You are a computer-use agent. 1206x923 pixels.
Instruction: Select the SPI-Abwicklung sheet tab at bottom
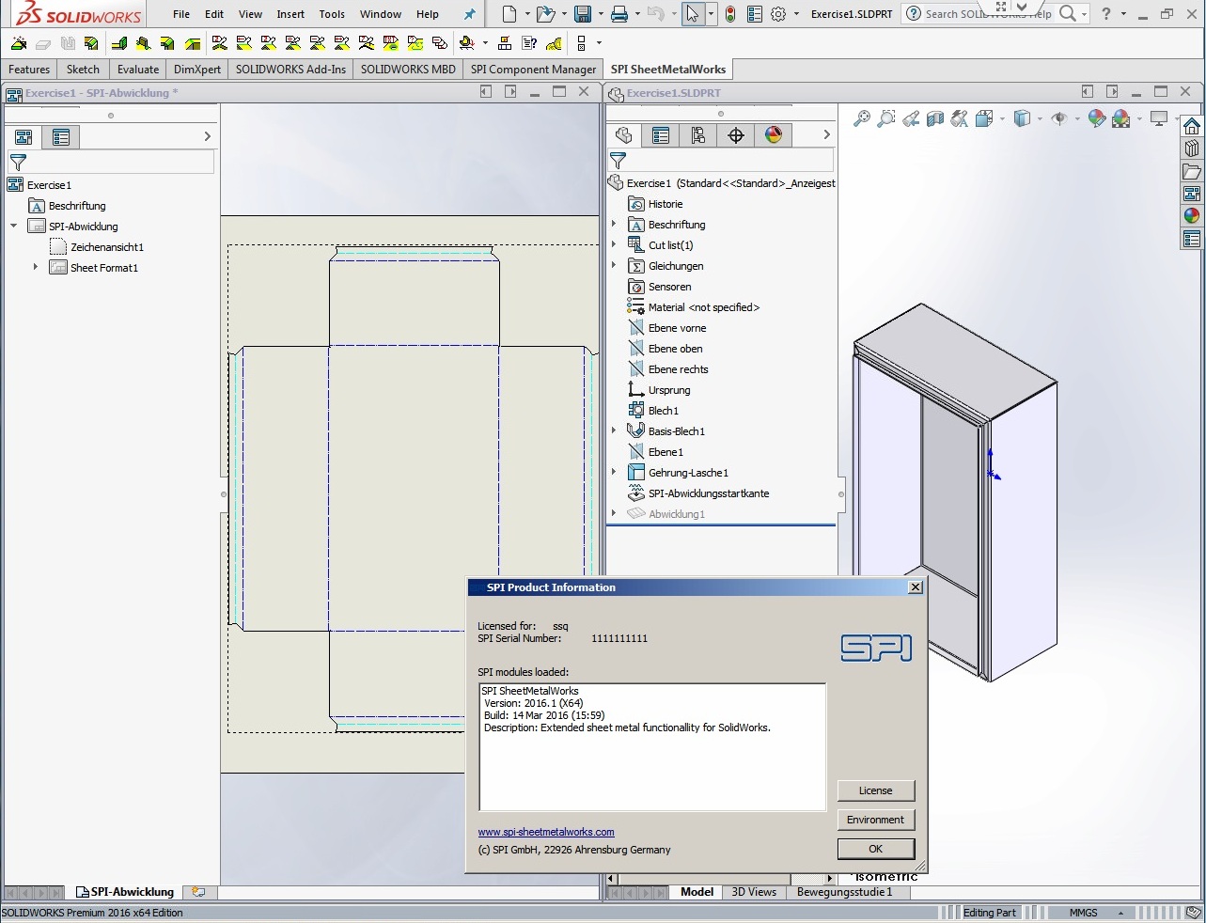[x=125, y=892]
